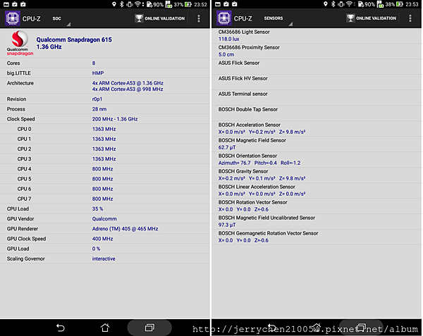Tap the Home navigation button on the right screen

point(317,328)
